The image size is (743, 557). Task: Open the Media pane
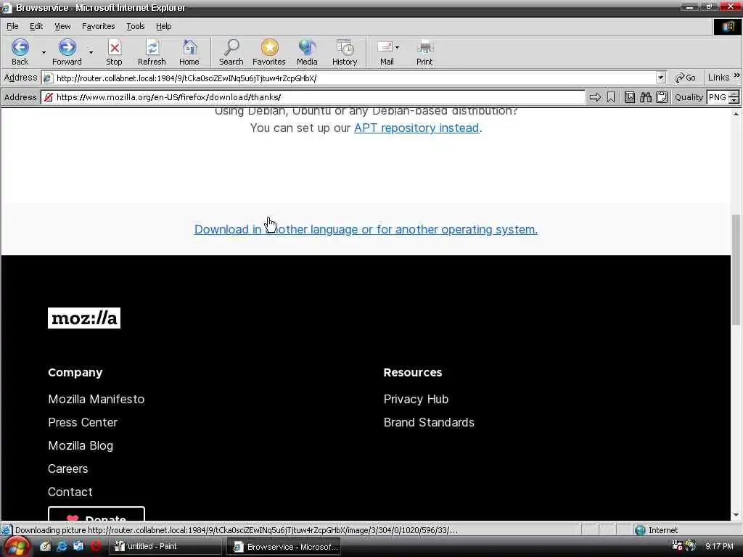307,51
